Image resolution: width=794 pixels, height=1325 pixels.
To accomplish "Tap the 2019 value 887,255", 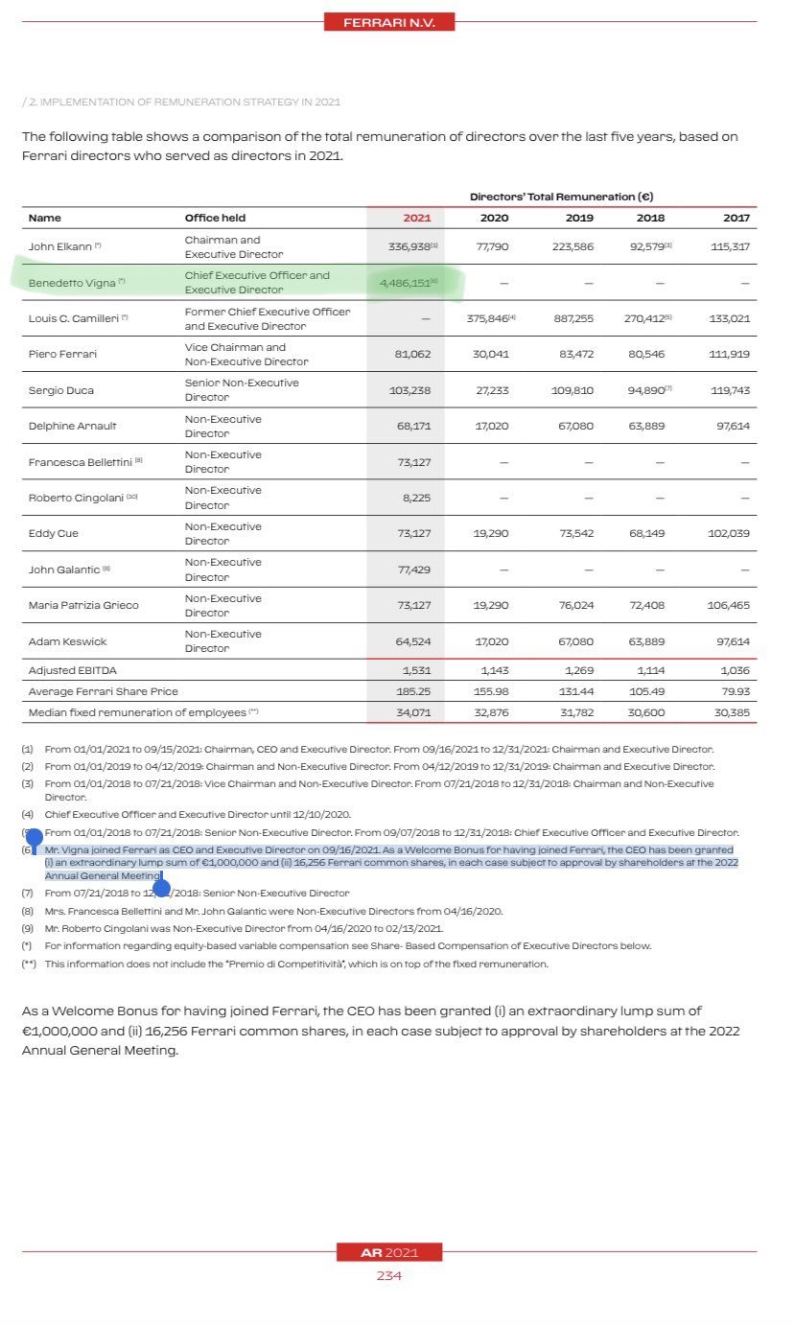I will (x=572, y=318).
